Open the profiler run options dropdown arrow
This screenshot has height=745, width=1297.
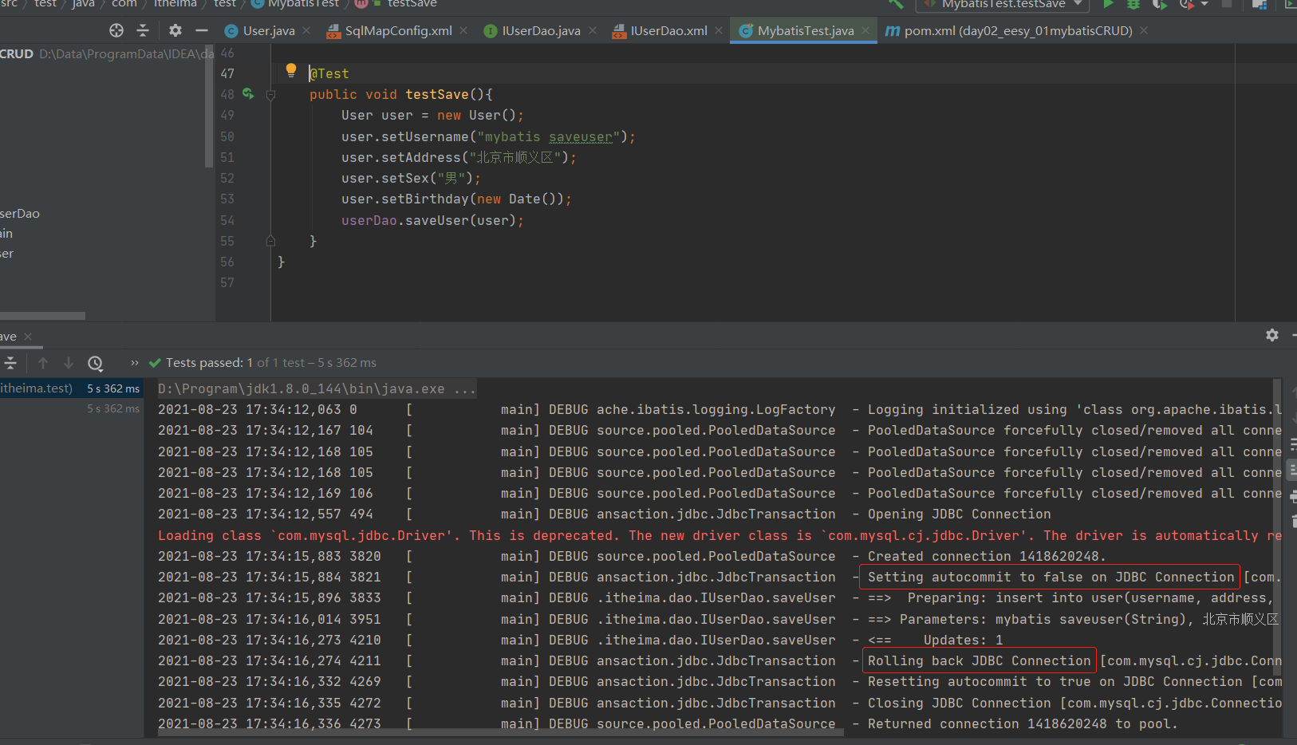(1204, 4)
